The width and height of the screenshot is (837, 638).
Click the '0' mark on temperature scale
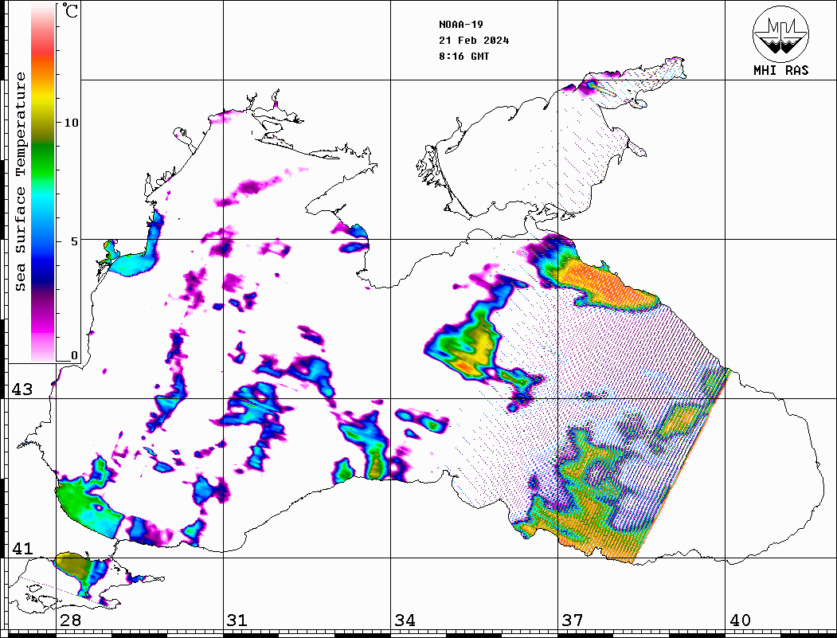[74, 355]
